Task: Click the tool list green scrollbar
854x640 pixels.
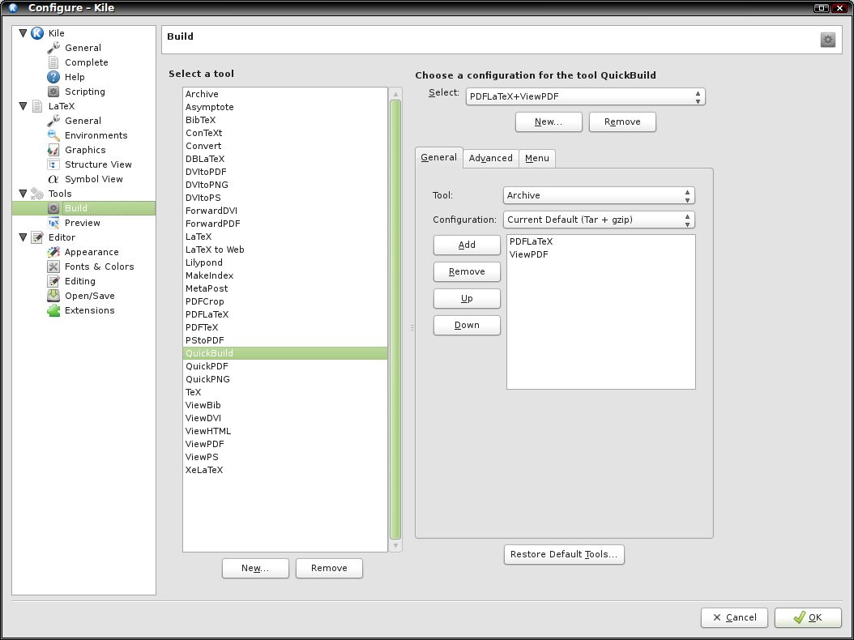Action: tap(395, 320)
